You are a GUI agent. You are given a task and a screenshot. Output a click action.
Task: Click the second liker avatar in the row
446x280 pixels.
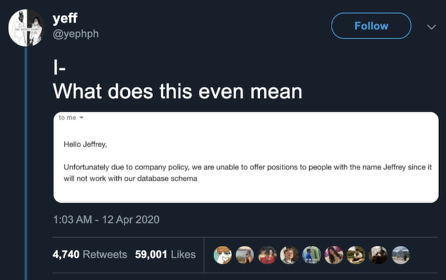click(245, 254)
